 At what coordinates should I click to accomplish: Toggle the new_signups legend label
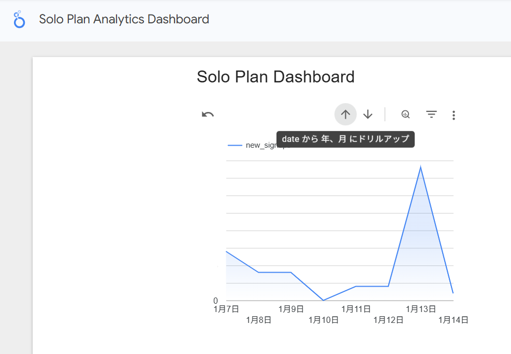[x=260, y=146]
